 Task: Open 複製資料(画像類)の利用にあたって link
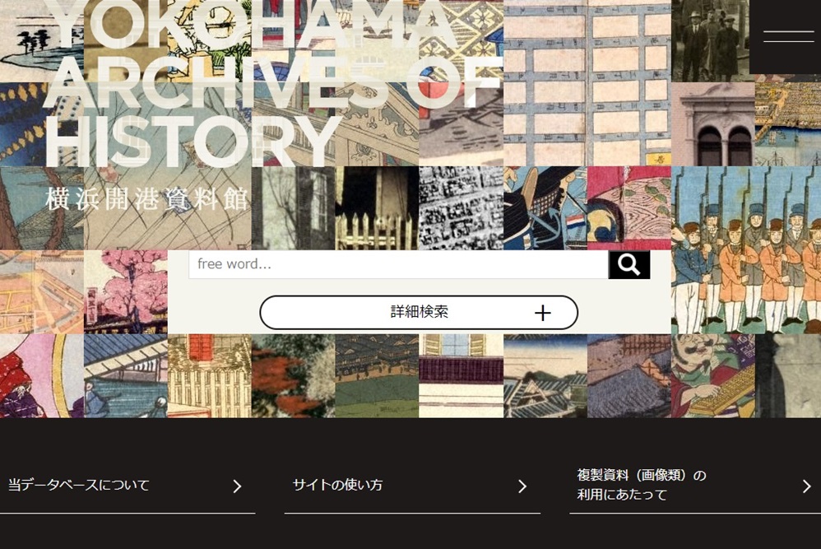pyautogui.click(x=695, y=486)
